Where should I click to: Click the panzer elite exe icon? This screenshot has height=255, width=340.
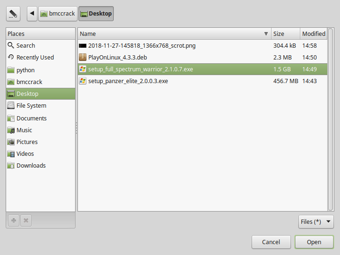(x=83, y=81)
